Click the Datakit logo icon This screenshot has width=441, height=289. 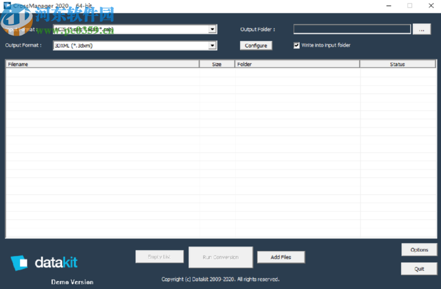(x=19, y=263)
